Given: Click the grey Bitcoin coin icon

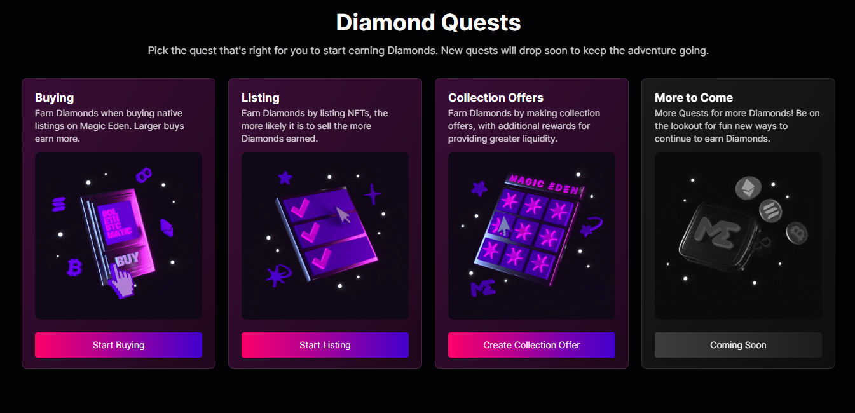Looking at the screenshot, I should click(x=796, y=233).
